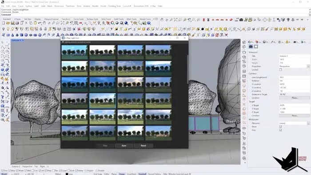Toggle Grid Snap in the status bar

point(98,174)
